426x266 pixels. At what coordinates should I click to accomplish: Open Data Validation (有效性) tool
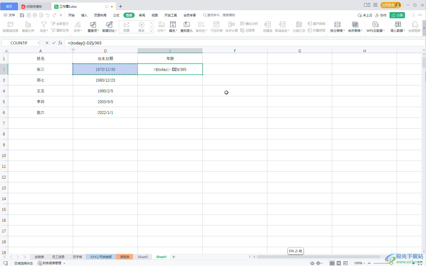pos(201,27)
